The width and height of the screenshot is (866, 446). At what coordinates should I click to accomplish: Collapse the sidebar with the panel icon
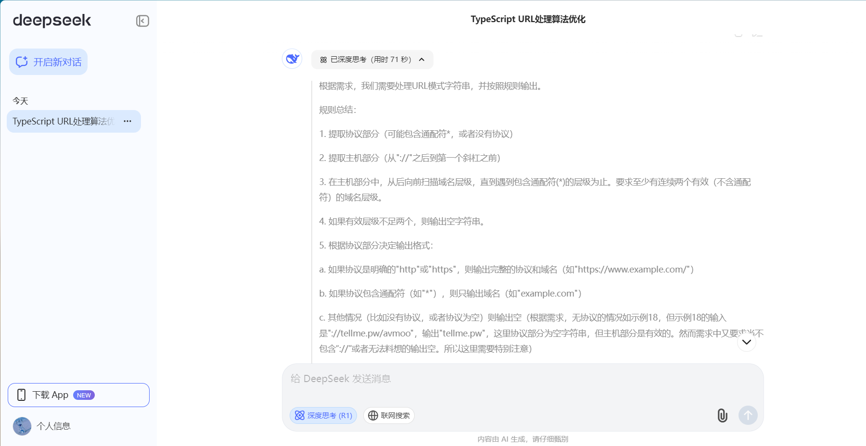coord(142,21)
